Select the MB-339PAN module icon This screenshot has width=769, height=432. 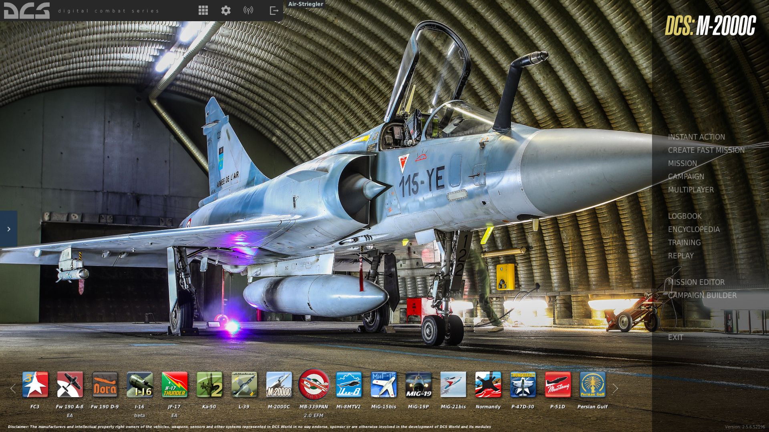314,385
